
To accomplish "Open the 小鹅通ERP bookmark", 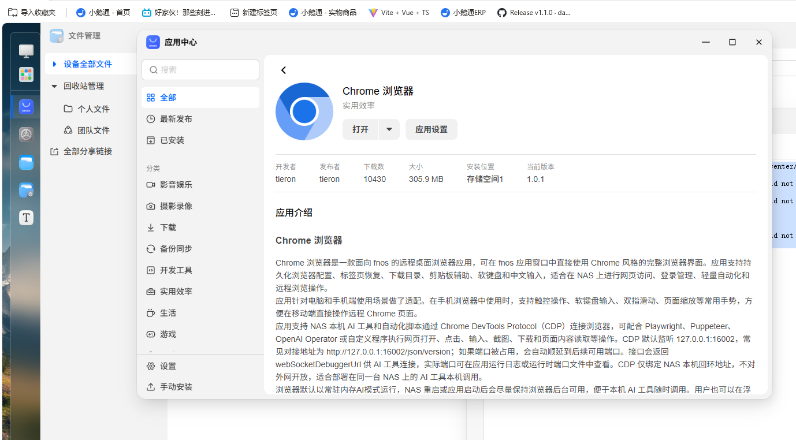I will [463, 12].
